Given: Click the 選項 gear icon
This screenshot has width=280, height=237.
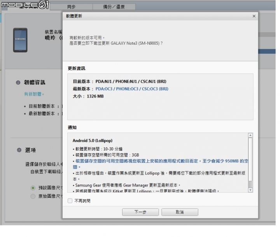Looking at the screenshot, I should click(19, 150).
